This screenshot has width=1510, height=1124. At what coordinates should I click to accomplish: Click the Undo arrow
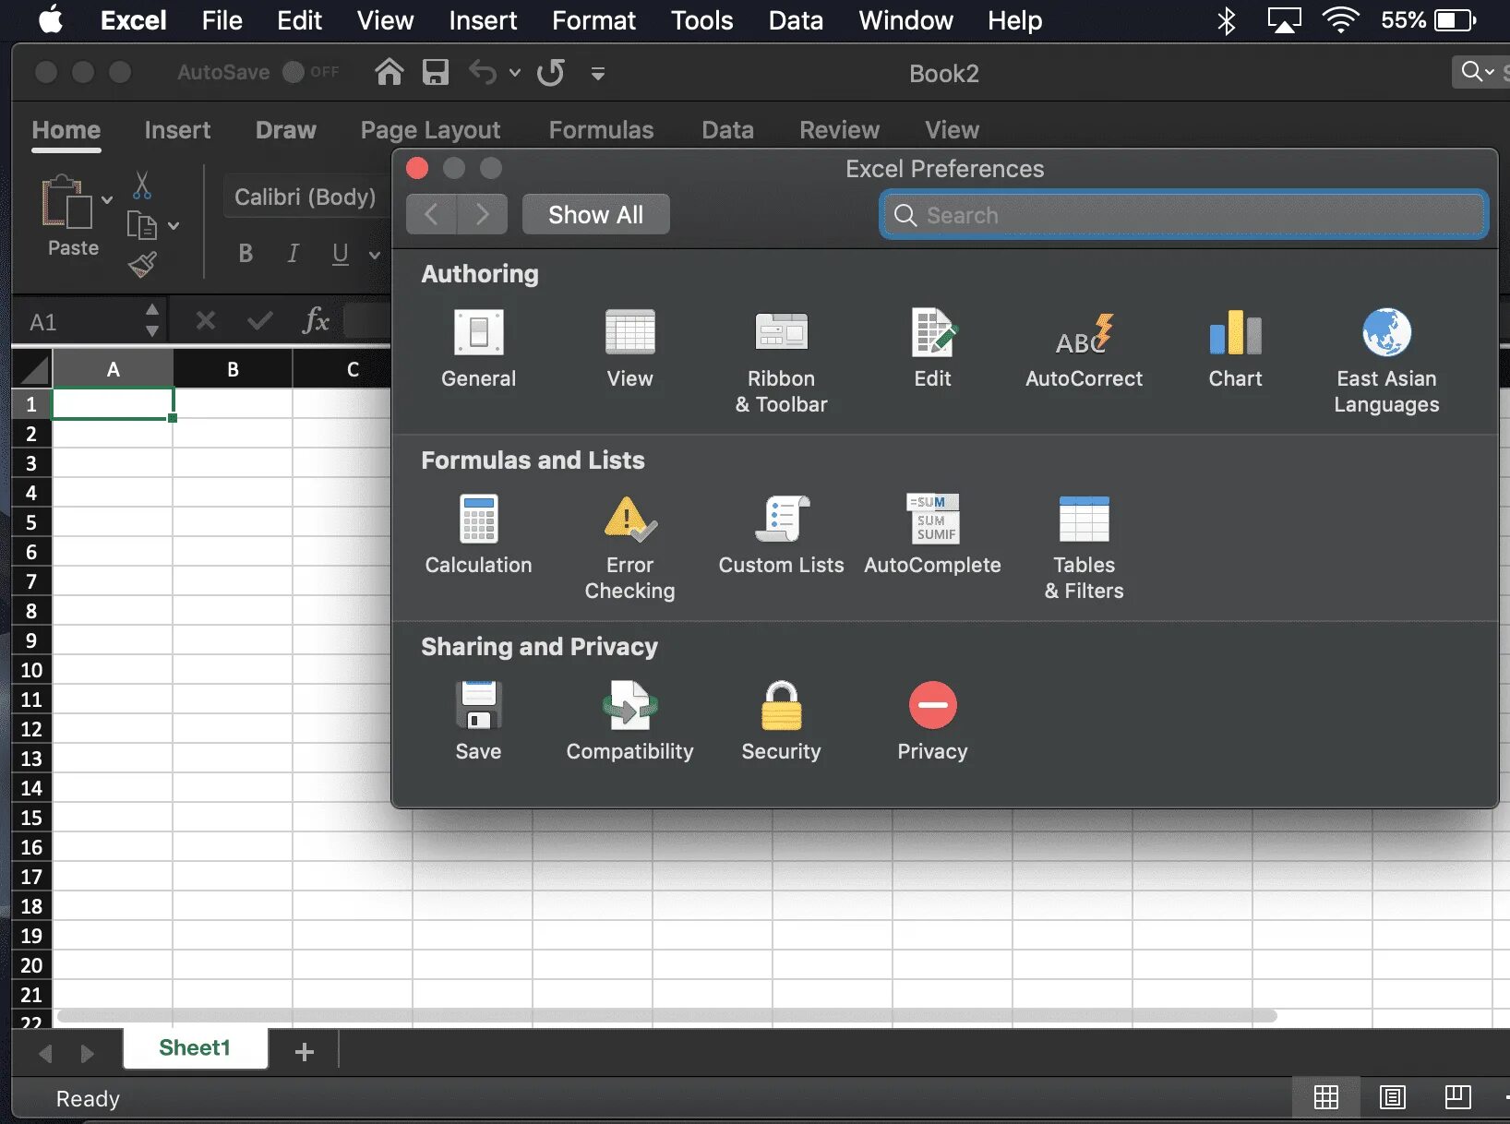483,72
